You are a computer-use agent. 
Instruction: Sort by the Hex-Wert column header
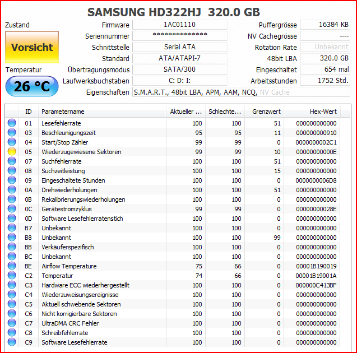pos(312,112)
